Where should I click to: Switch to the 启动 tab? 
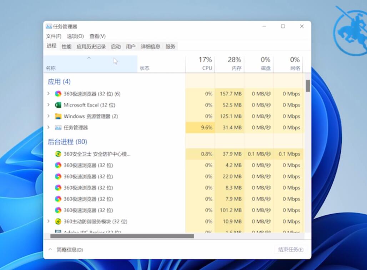coord(116,46)
